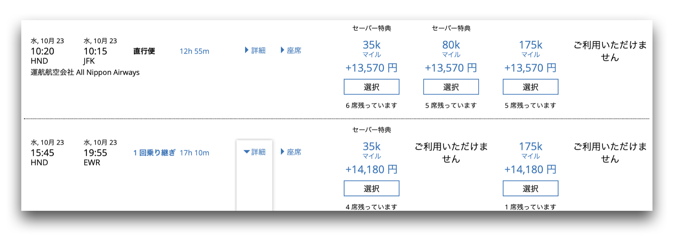The width and height of the screenshot is (680, 243).
Task: Click 選択 under 80k miles for JFK flight
Action: [x=451, y=87]
